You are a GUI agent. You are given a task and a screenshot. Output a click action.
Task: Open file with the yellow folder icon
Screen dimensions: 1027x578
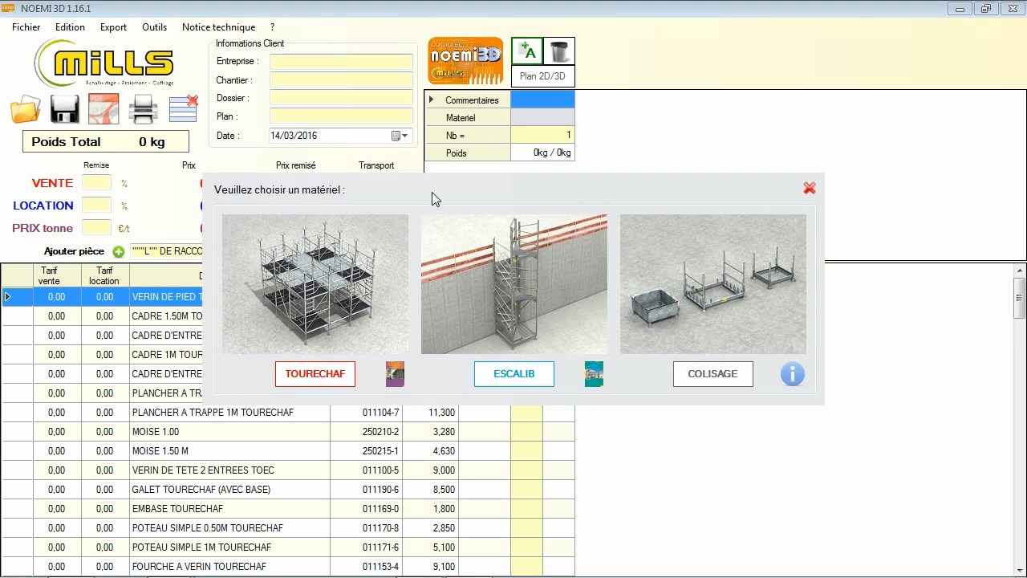click(x=26, y=109)
